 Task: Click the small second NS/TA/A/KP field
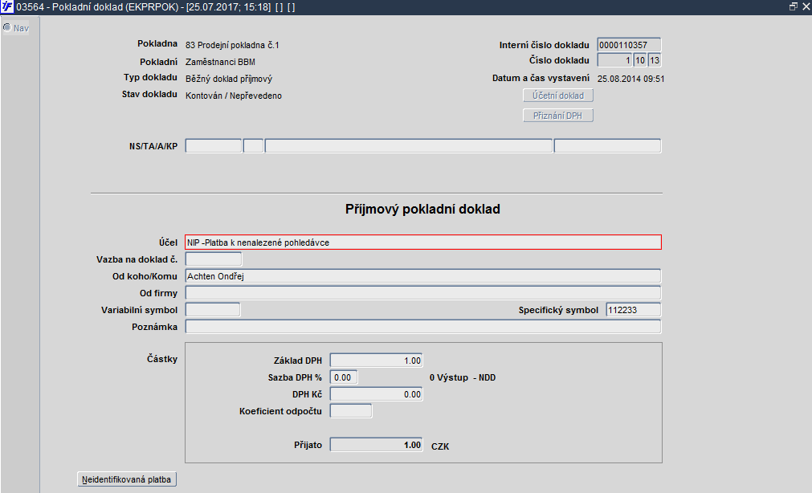[x=253, y=146]
